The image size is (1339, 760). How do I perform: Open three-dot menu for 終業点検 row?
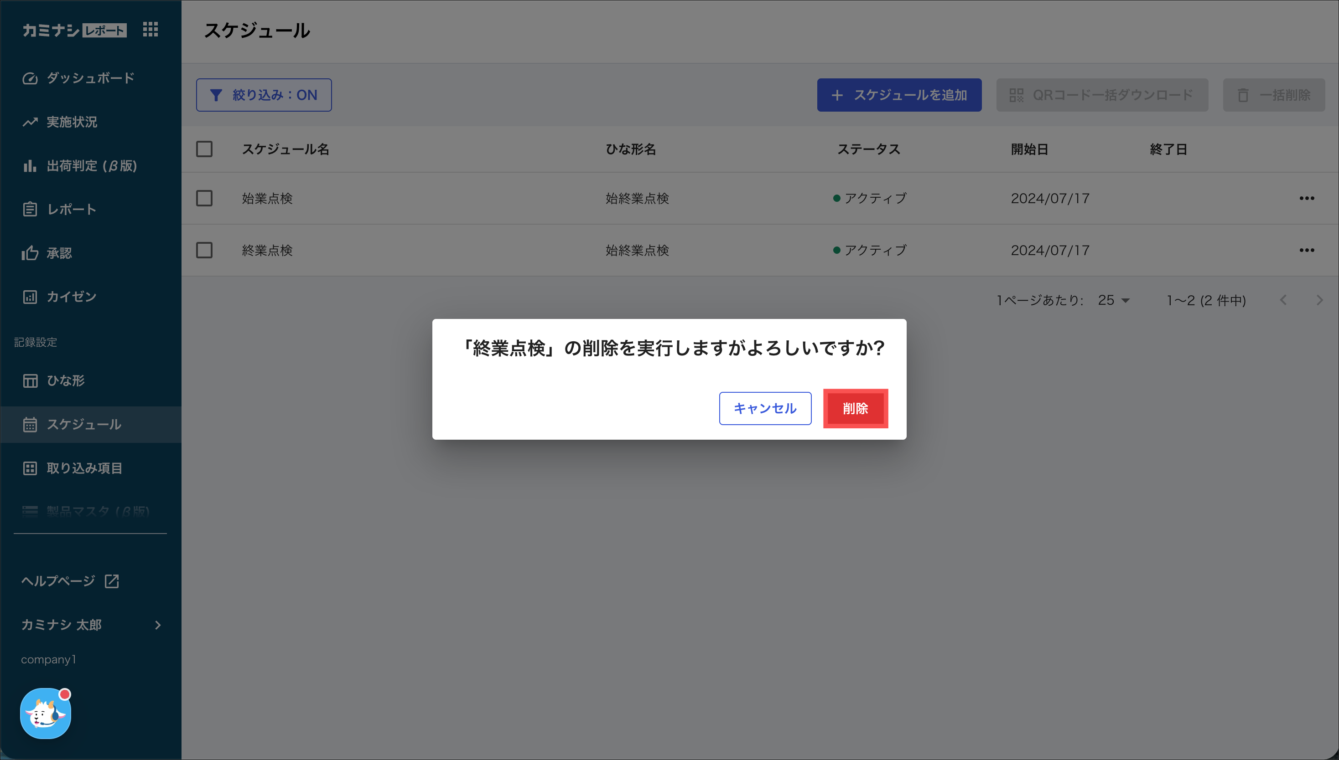coord(1307,251)
